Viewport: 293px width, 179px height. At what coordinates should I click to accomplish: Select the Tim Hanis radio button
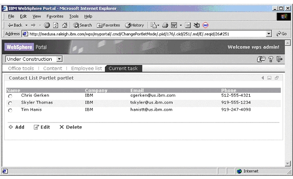pos(10,110)
